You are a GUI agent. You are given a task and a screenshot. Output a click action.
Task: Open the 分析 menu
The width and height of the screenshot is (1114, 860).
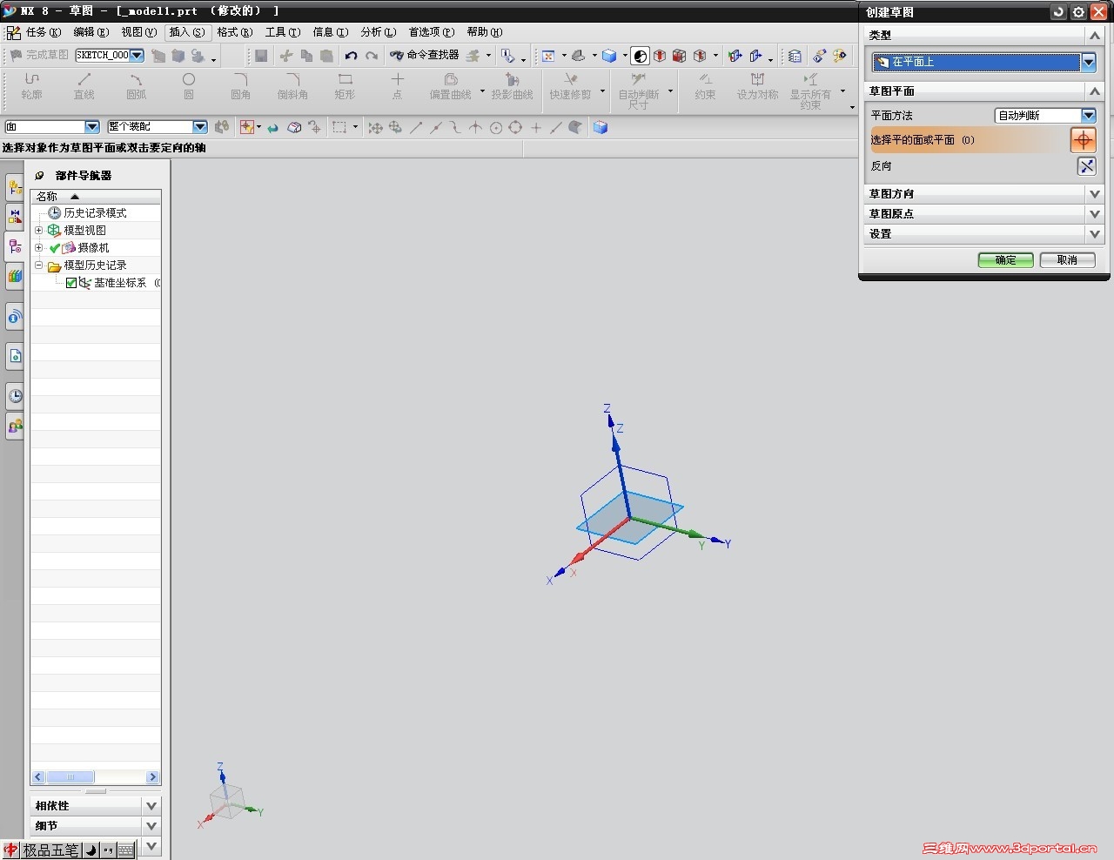point(379,32)
